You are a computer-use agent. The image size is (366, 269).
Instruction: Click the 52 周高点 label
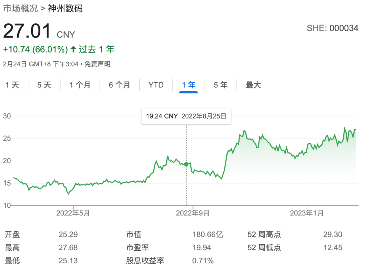pyautogui.click(x=264, y=234)
